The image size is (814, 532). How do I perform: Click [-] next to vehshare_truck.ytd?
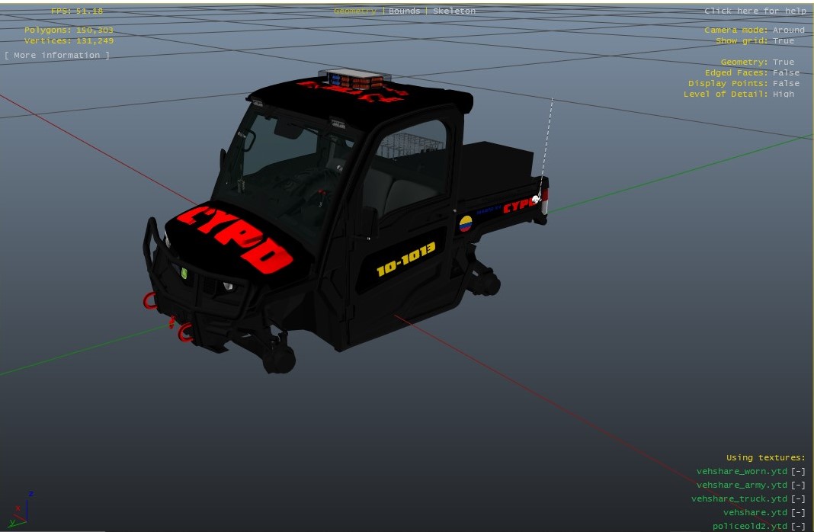pos(797,499)
